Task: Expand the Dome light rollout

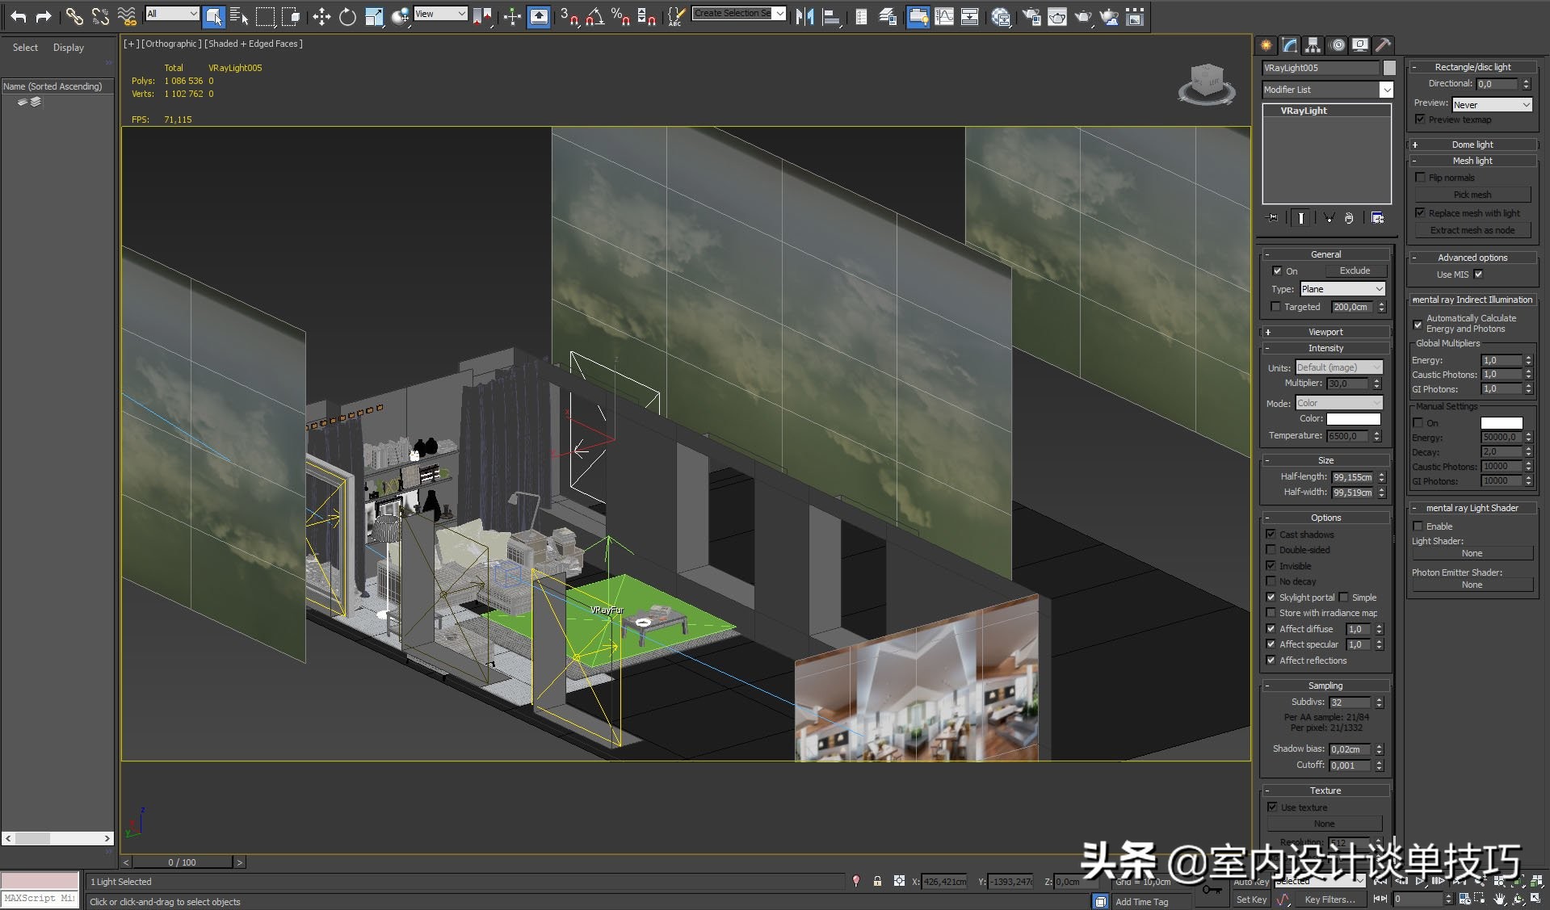Action: 1472,145
